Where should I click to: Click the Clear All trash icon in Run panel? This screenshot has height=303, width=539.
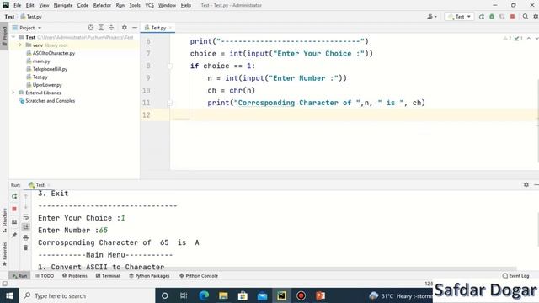click(x=26, y=247)
